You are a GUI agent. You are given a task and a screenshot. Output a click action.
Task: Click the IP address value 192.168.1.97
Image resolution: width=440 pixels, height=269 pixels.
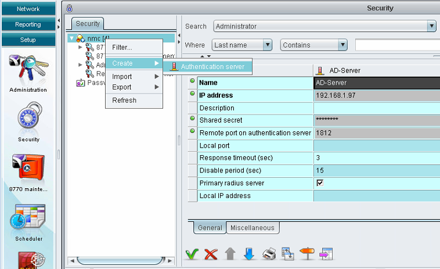[x=377, y=95]
